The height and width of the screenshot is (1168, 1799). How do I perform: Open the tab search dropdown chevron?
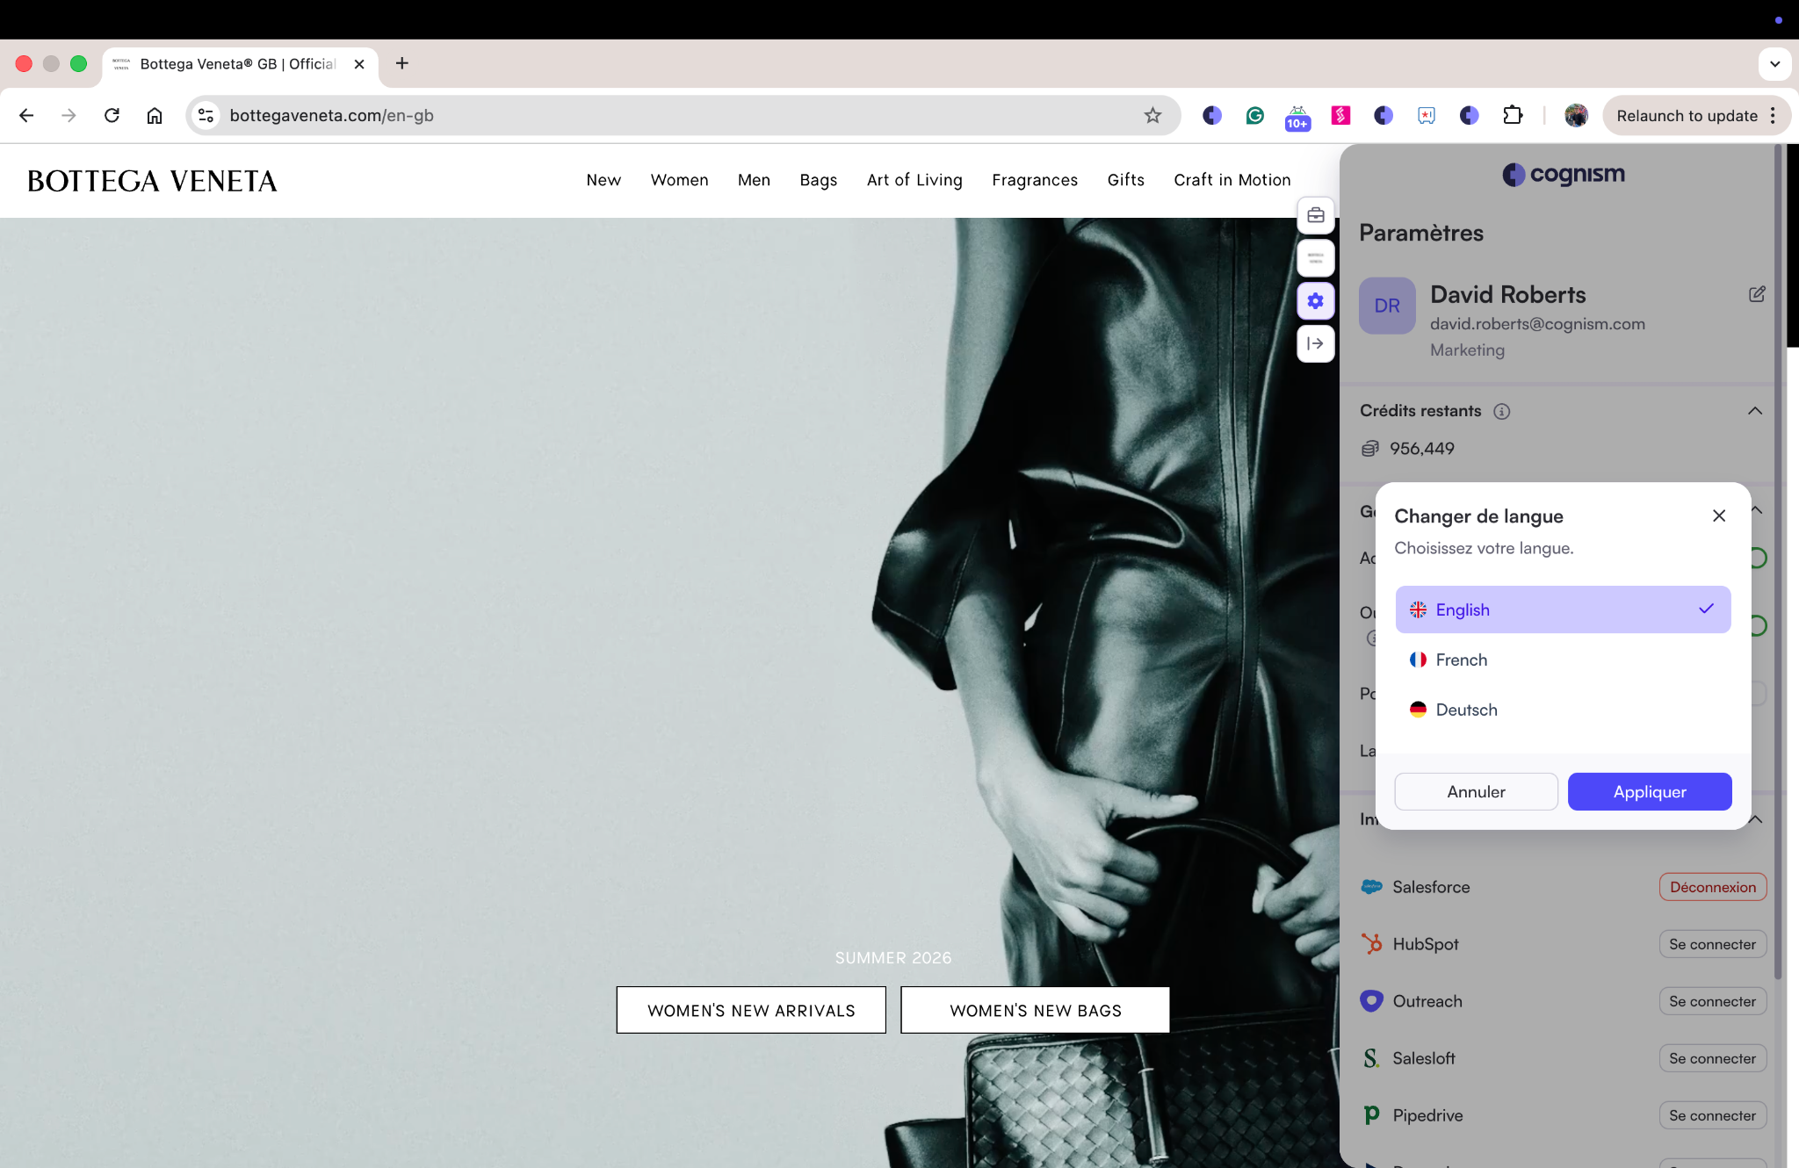(1774, 63)
